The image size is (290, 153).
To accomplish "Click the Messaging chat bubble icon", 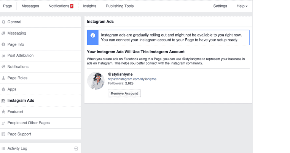I will [3, 33].
